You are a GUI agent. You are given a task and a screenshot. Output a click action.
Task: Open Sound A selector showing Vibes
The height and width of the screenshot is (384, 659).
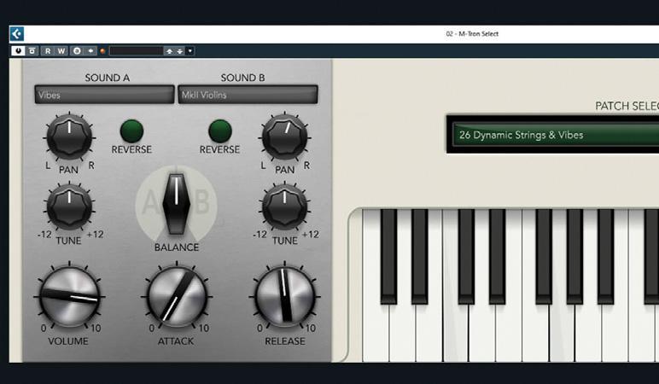pos(104,95)
